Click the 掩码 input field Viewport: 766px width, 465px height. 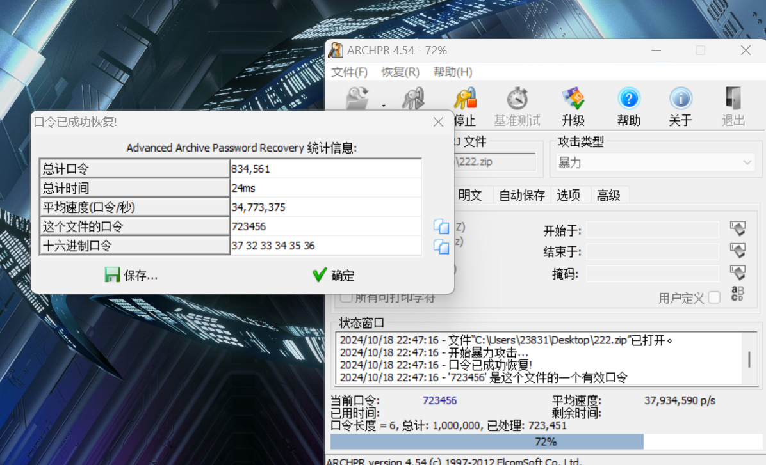[x=653, y=273]
